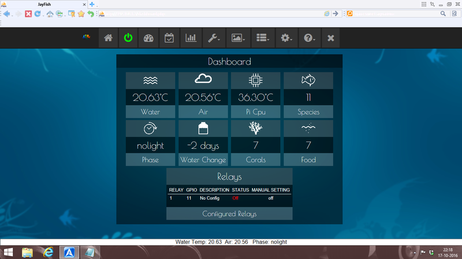Click the Water Change label
The height and width of the screenshot is (259, 462).
(203, 160)
